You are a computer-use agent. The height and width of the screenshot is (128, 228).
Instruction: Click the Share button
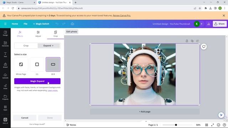pos(219,24)
